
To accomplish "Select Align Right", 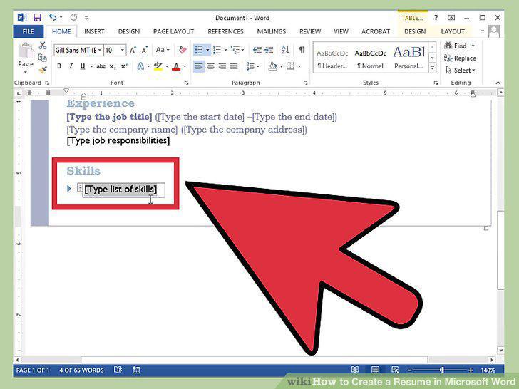I will (222, 66).
